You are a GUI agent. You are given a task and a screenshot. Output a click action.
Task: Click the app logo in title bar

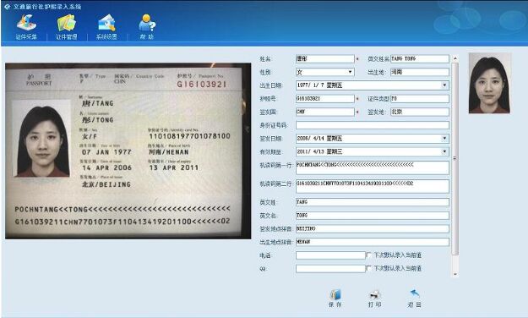coord(8,7)
